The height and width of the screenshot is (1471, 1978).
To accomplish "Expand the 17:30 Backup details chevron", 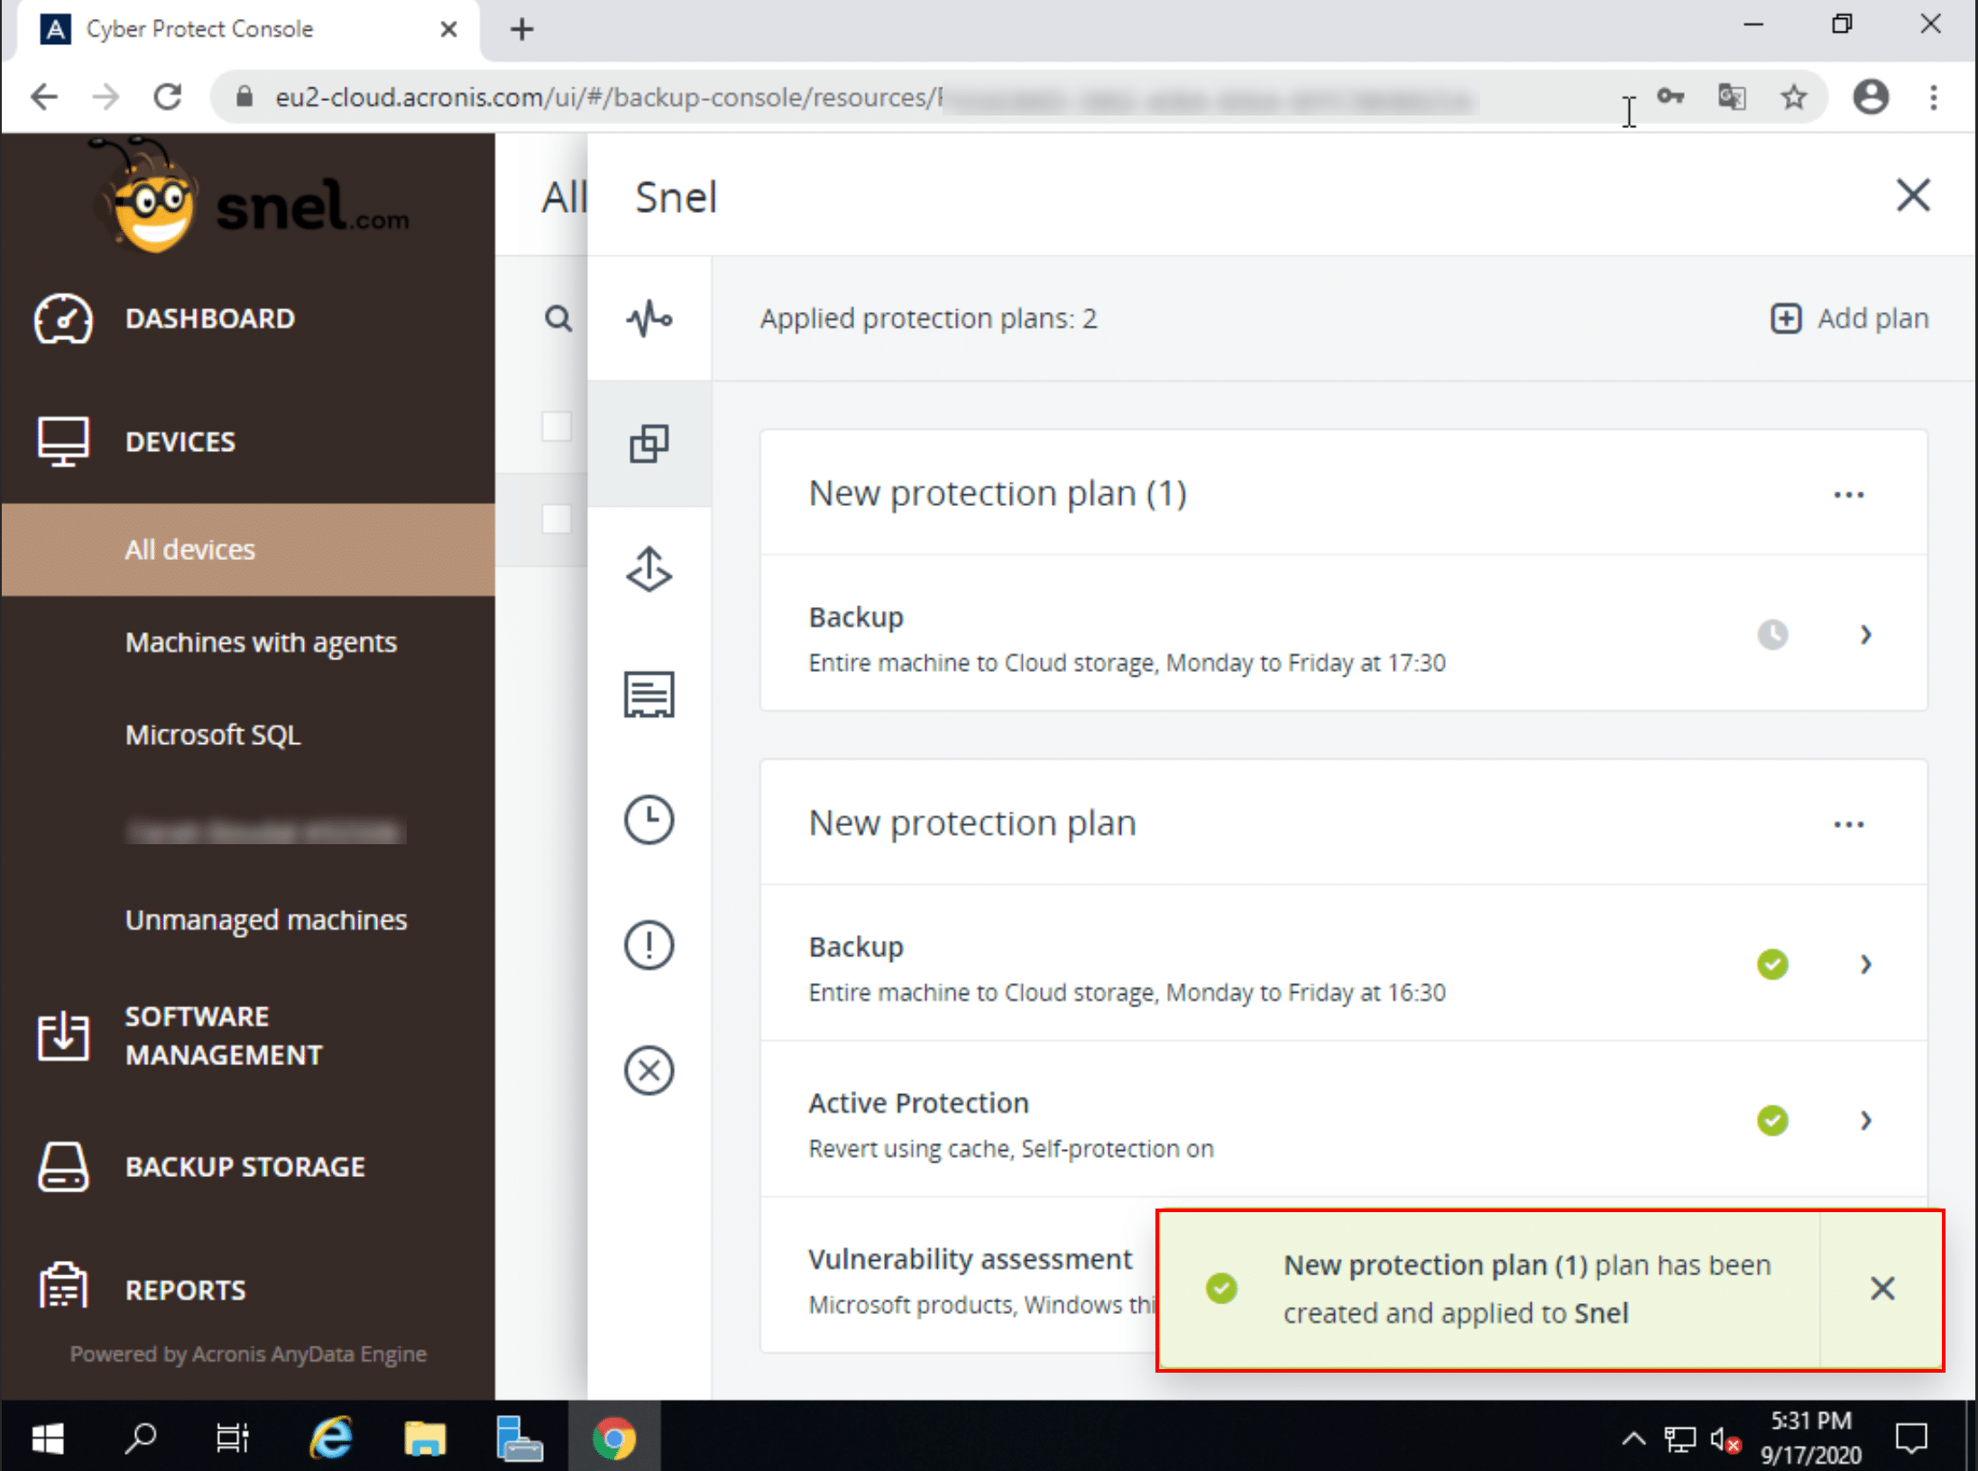I will [x=1866, y=634].
